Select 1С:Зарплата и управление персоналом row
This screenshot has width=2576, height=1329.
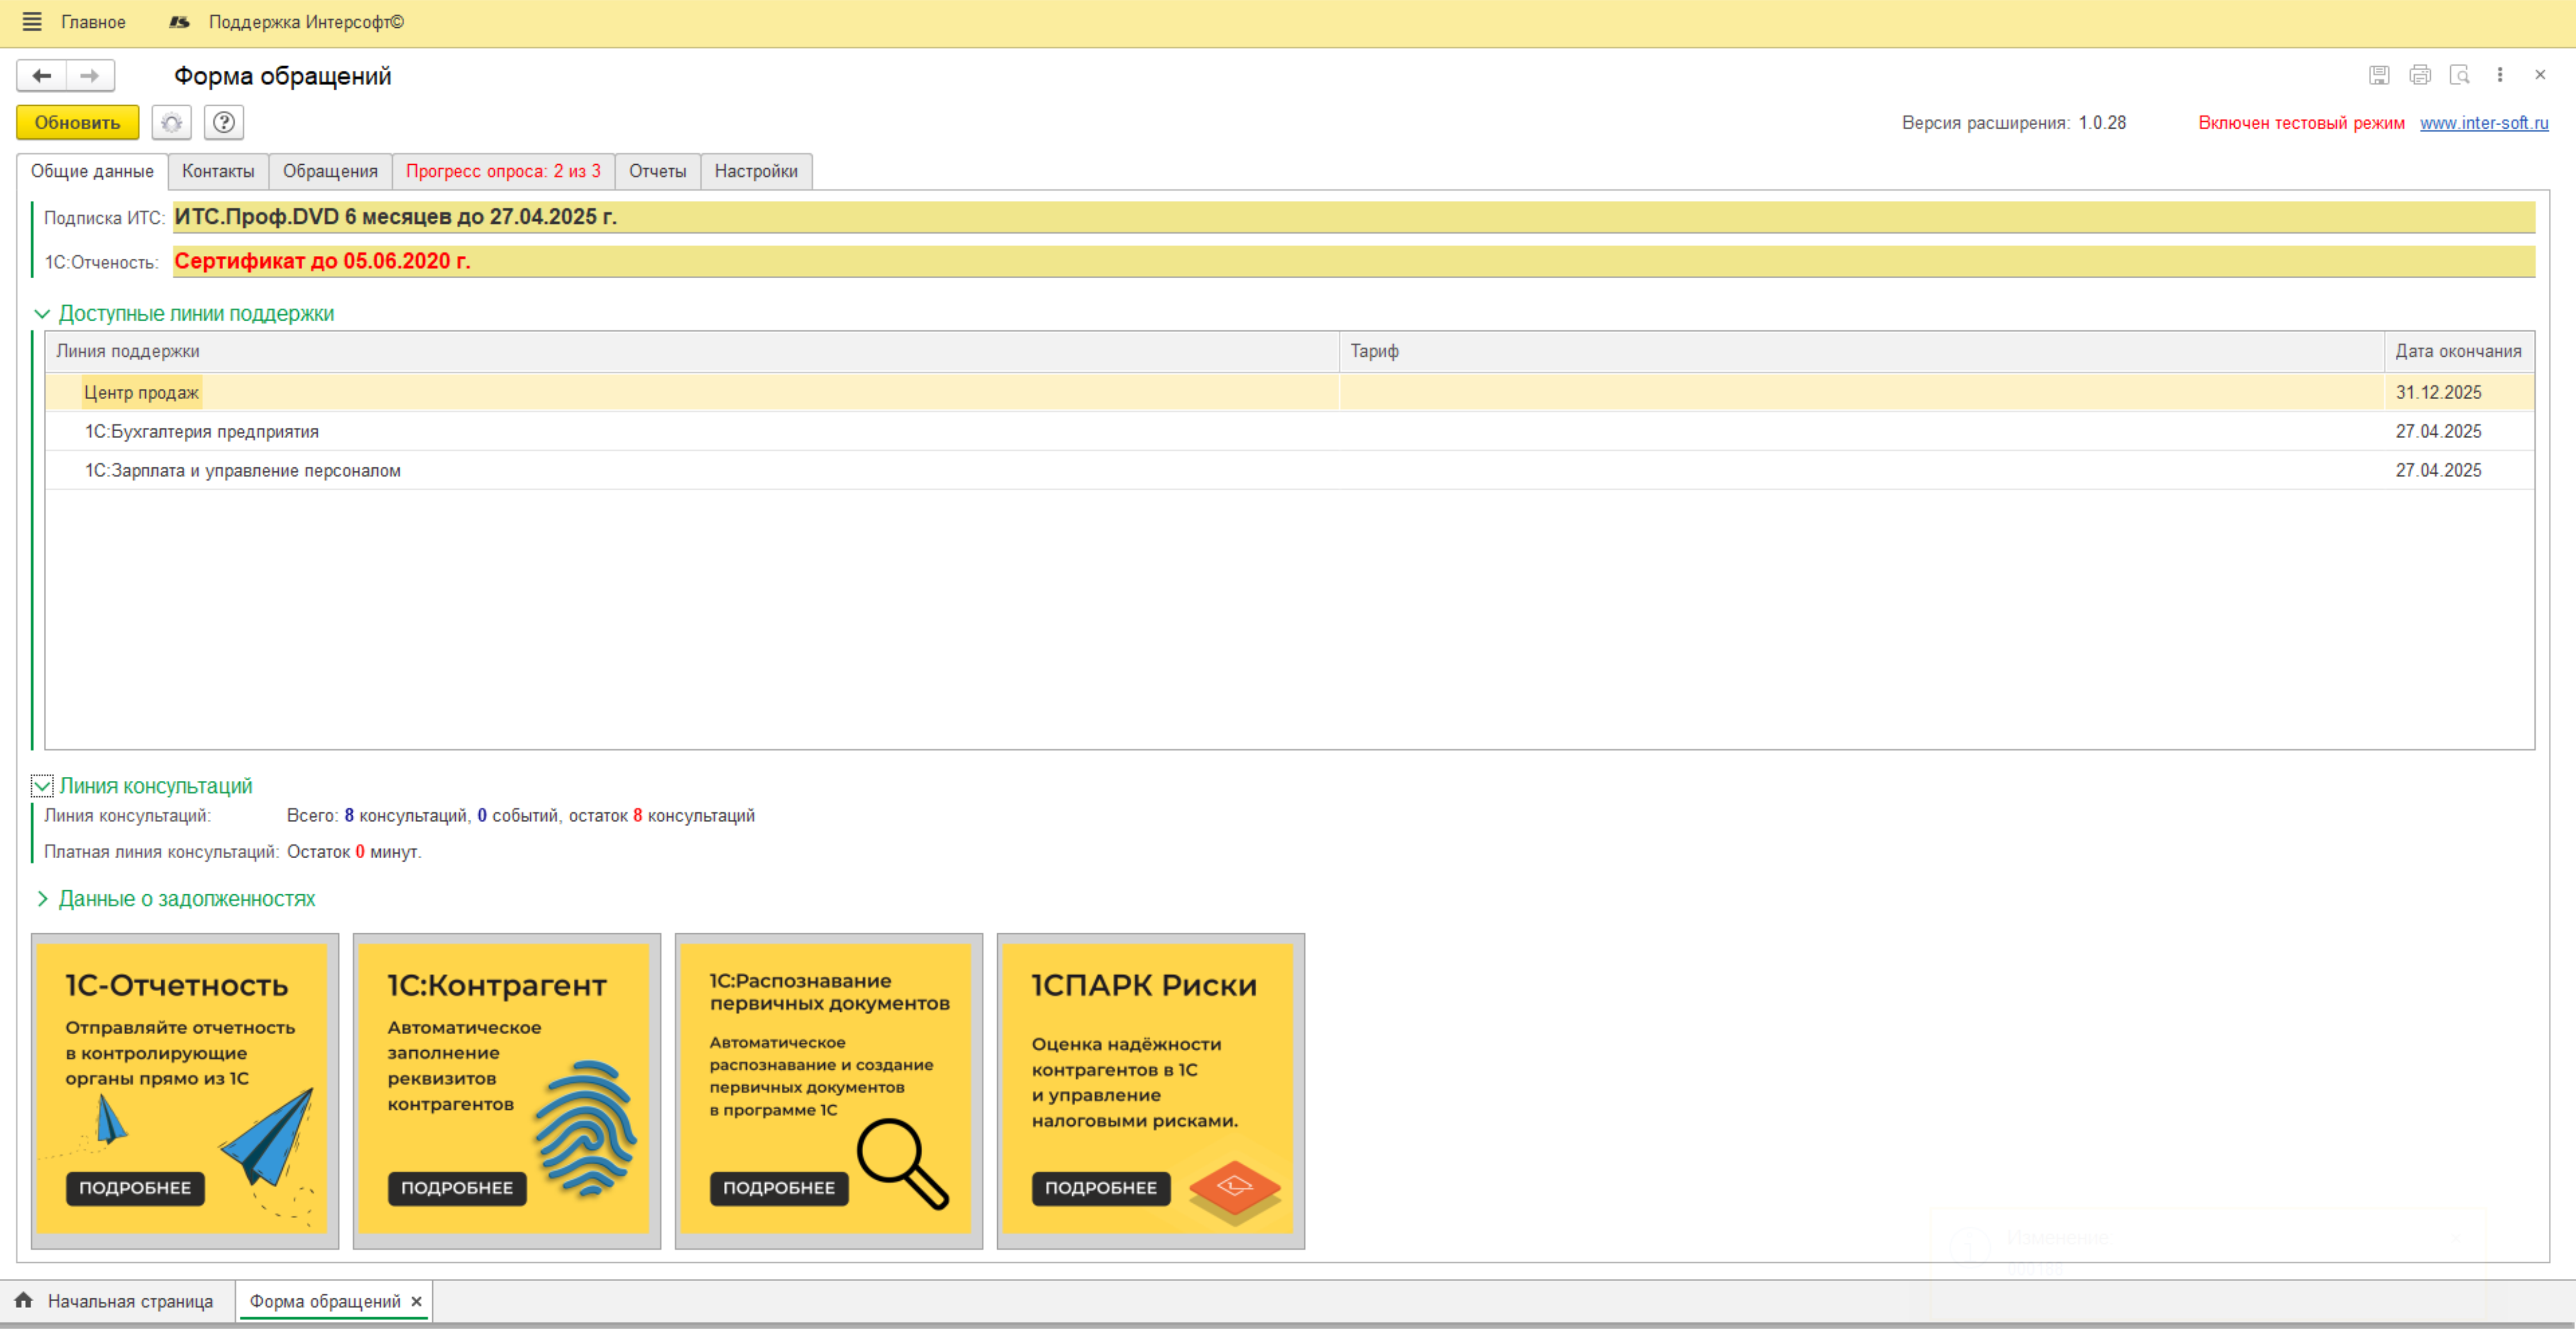coord(1290,471)
